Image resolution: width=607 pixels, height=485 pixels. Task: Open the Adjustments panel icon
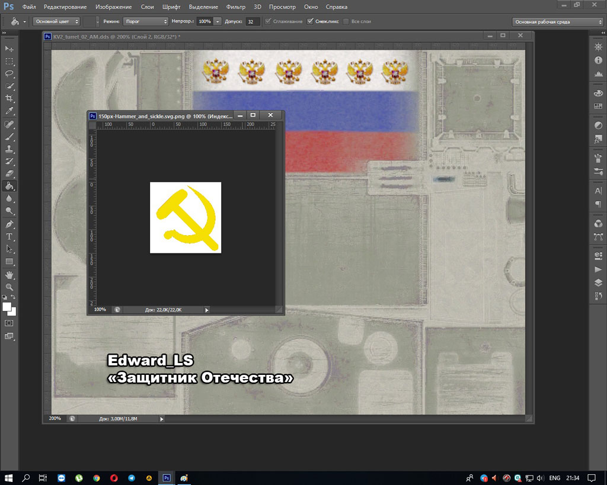[598, 126]
